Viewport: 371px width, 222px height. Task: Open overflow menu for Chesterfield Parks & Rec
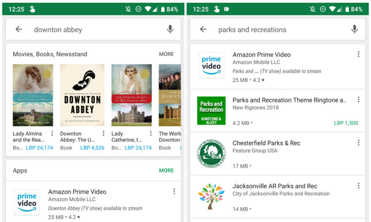(359, 142)
